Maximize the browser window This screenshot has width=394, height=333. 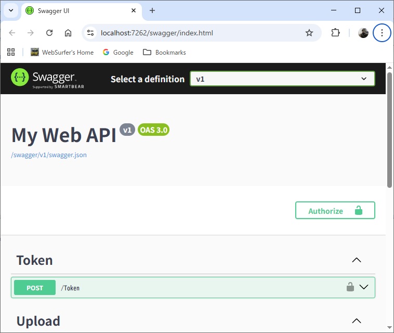click(x=357, y=10)
